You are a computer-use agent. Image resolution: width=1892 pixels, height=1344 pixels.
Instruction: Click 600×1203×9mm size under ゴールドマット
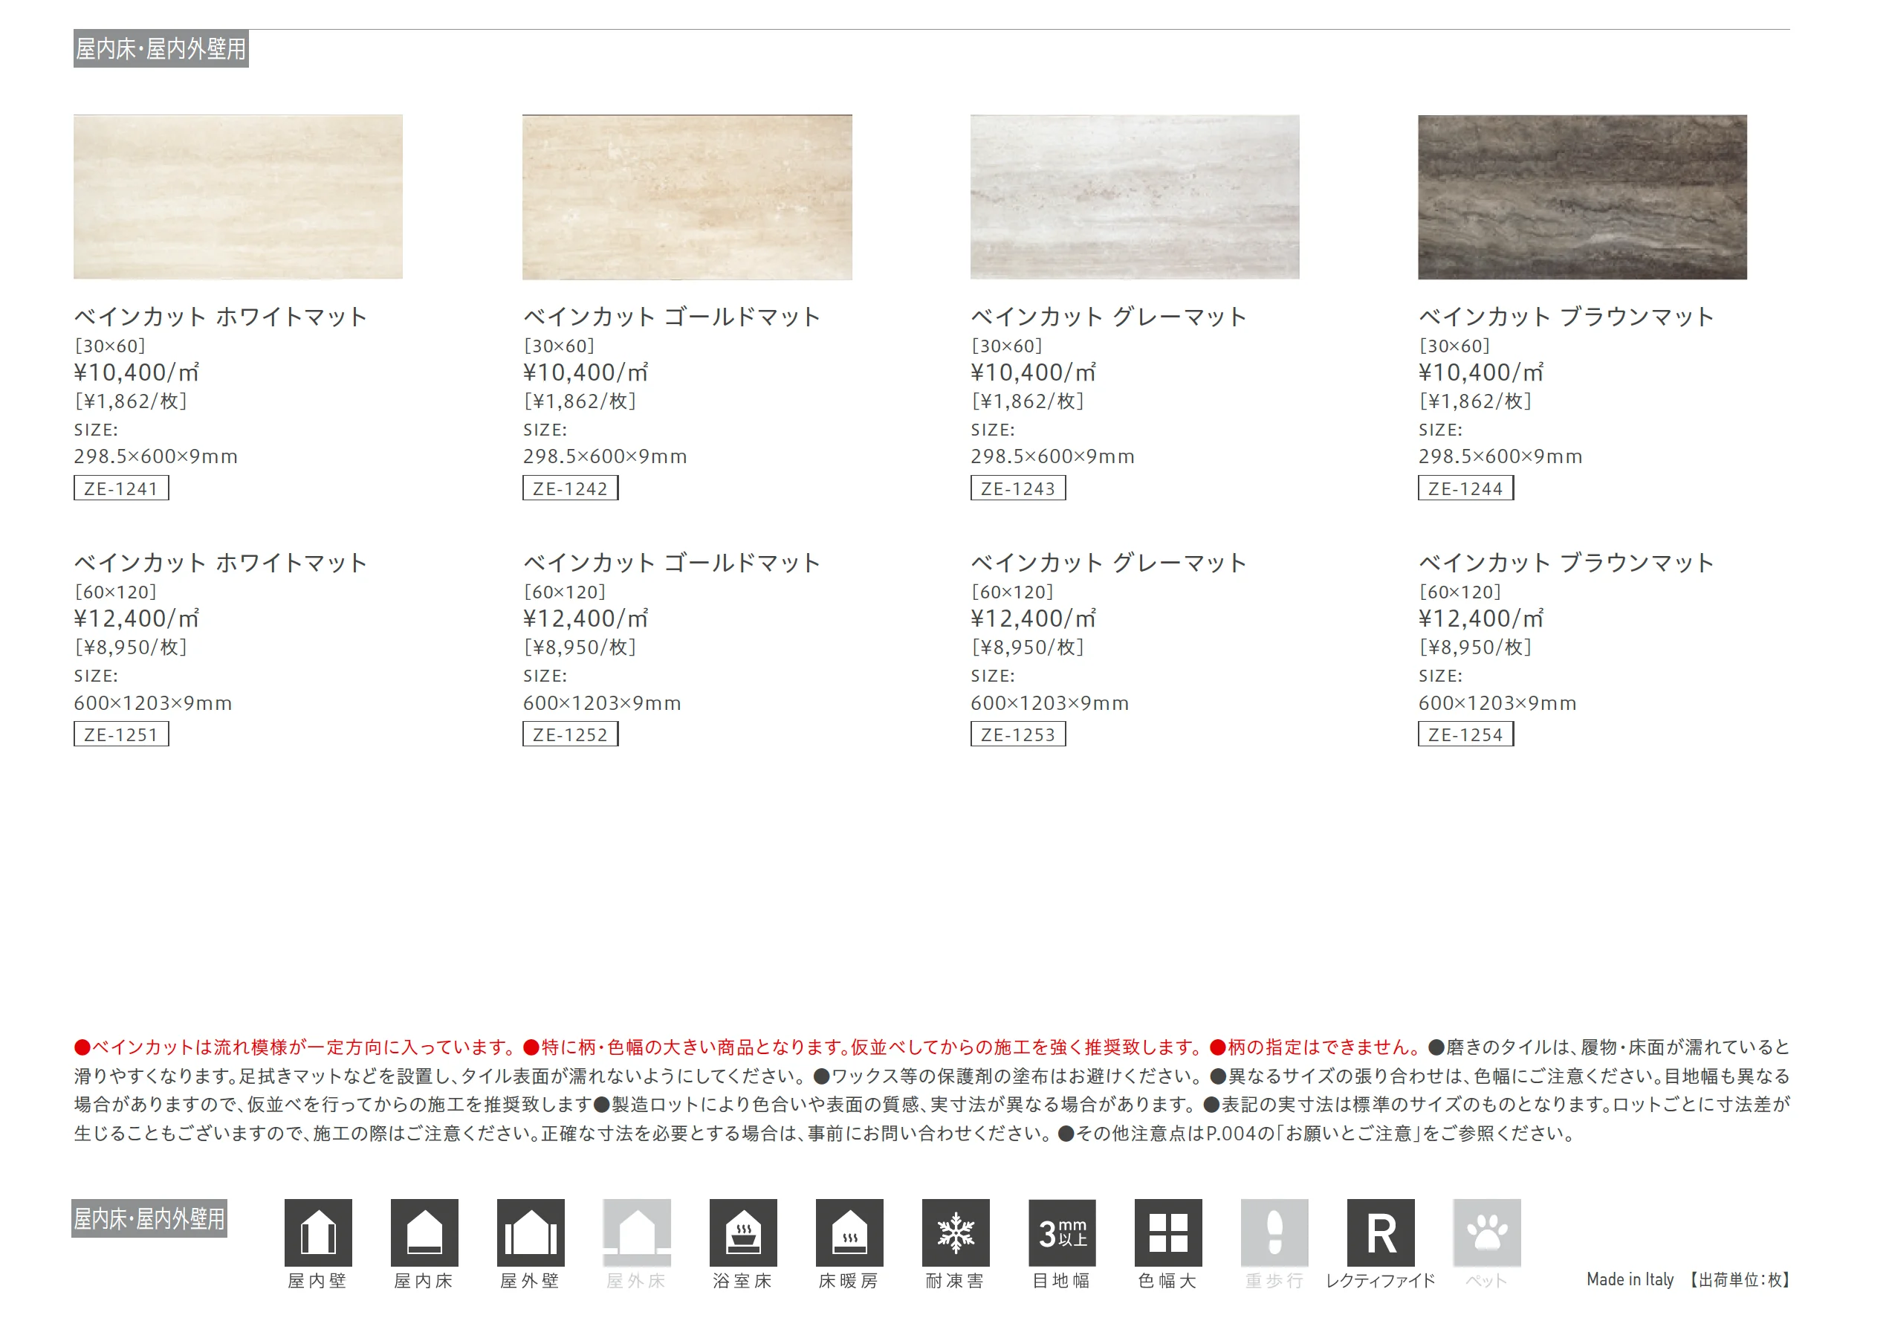(601, 703)
